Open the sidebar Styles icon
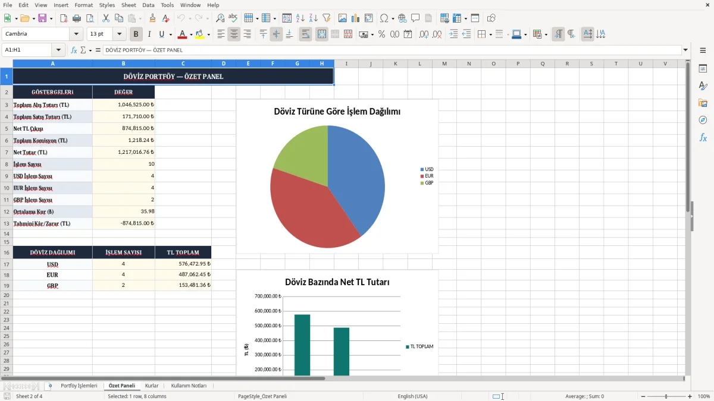 [x=703, y=86]
